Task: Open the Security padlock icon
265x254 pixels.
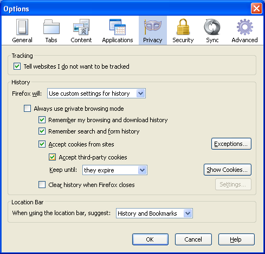Action: (183, 26)
